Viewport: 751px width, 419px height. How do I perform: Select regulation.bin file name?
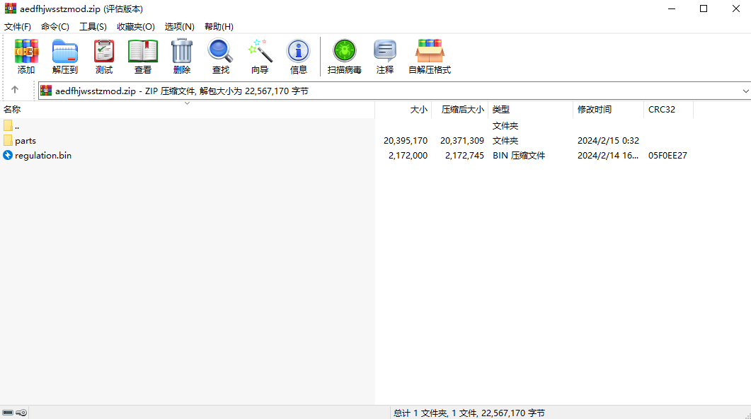[x=43, y=156]
